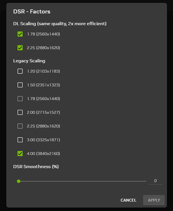173x211 pixels.
Task: Toggle Legacy Scaling 2.25 (2880x1620) checkbox
Action: tap(20, 126)
